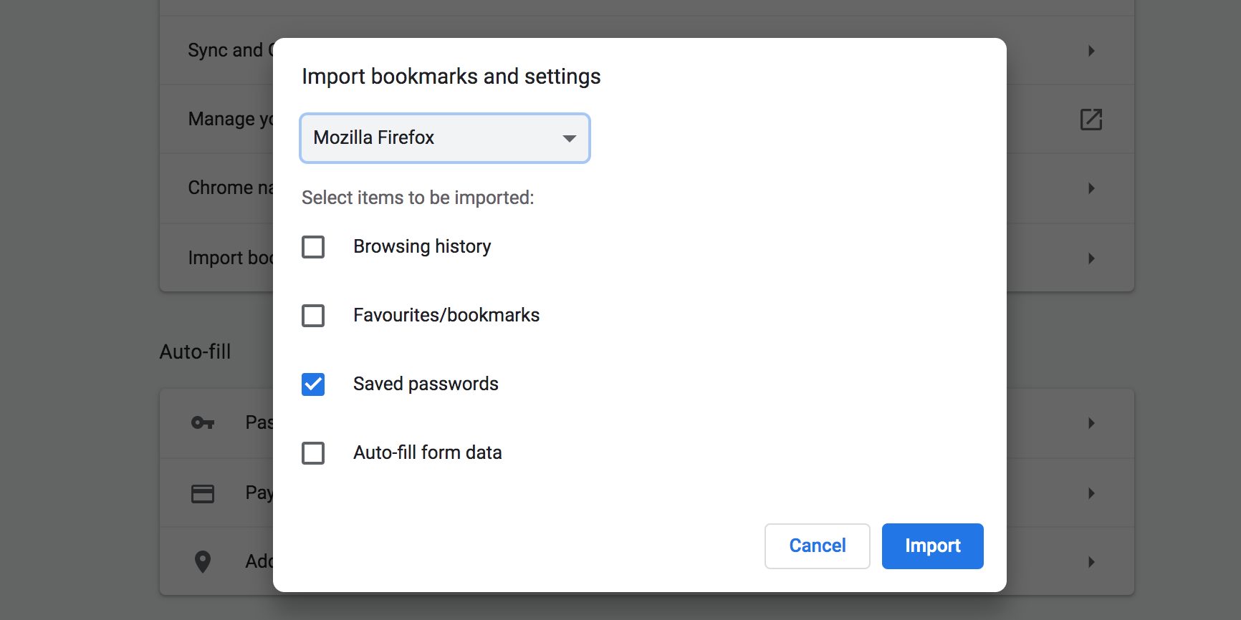The height and width of the screenshot is (620, 1241).
Task: Click the external link icon on Manage row
Action: pos(1091,120)
